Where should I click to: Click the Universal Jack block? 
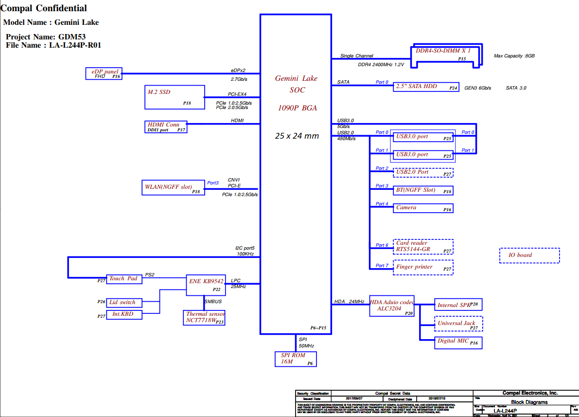(x=458, y=324)
